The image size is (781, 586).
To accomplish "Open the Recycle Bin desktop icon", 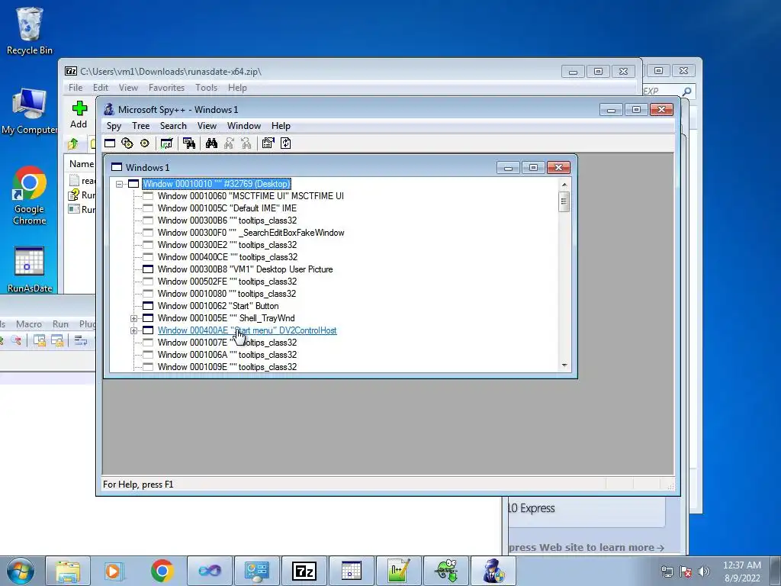I will tap(30, 31).
